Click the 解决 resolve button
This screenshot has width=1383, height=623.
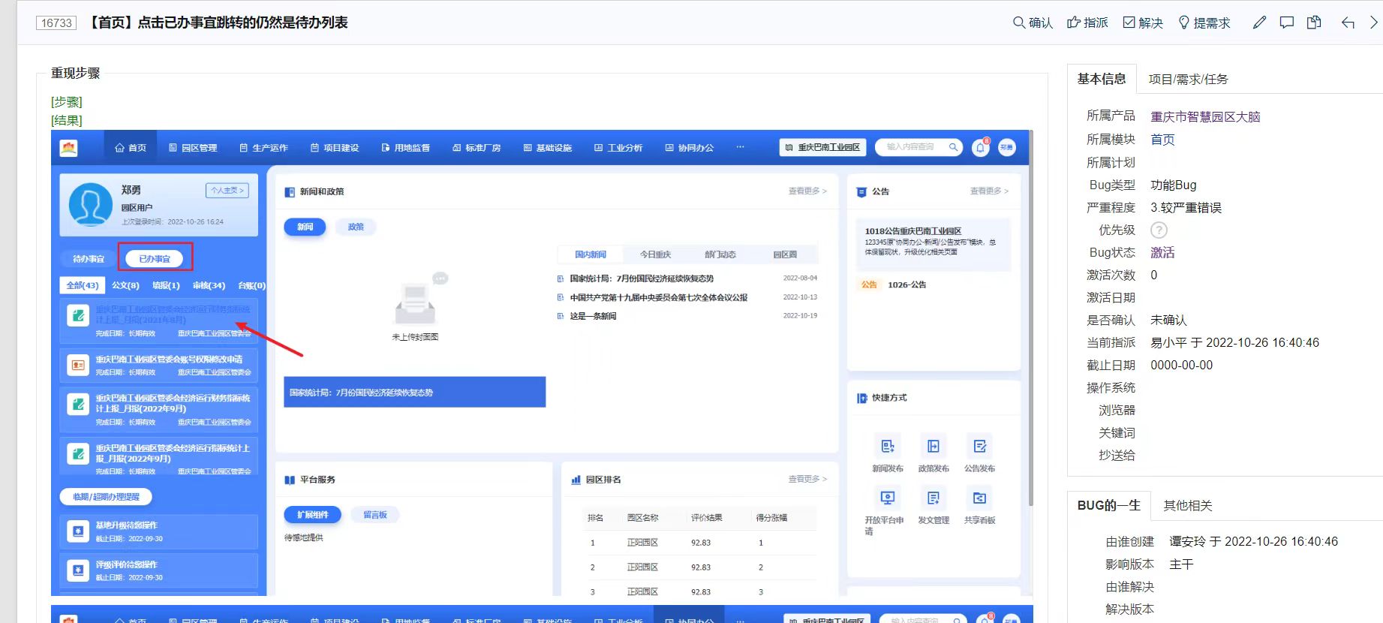[1143, 23]
